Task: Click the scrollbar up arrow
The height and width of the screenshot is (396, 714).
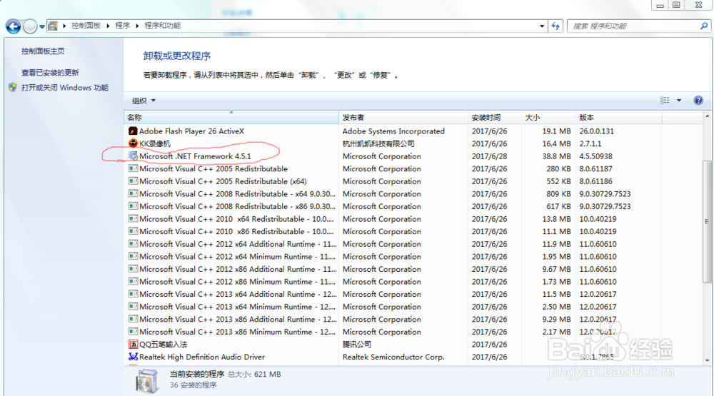Action: pyautogui.click(x=707, y=116)
